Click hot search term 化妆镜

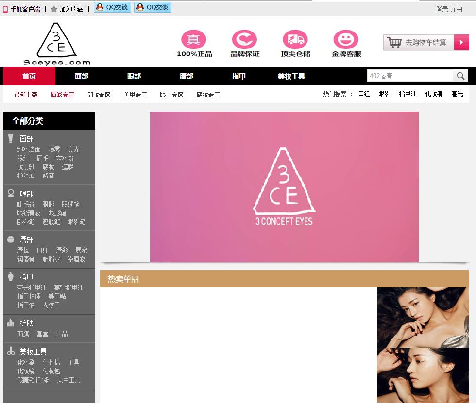[434, 94]
